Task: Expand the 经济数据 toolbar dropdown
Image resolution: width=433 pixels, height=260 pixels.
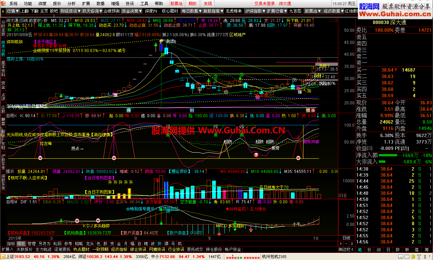Action: 333,11
